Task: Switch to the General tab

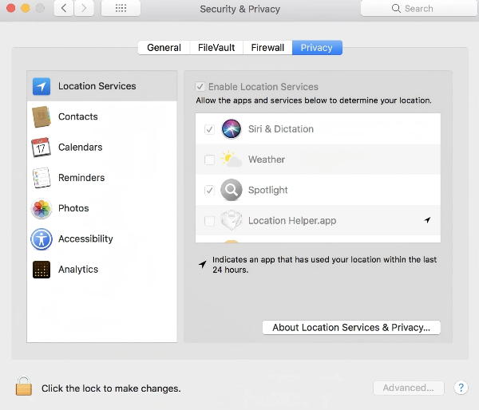Action: tap(164, 48)
